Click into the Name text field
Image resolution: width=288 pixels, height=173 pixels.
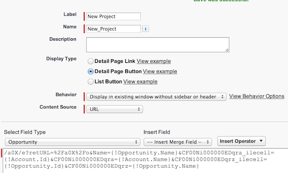click(x=113, y=29)
